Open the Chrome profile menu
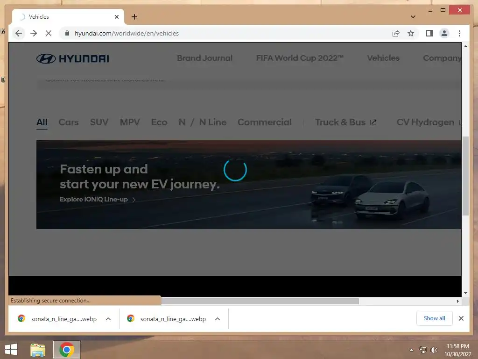Viewport: 478px width, 359px height. pos(444,33)
